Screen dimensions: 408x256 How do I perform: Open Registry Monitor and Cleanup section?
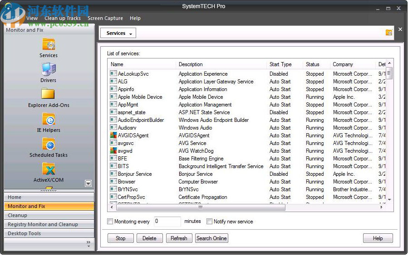(49, 224)
